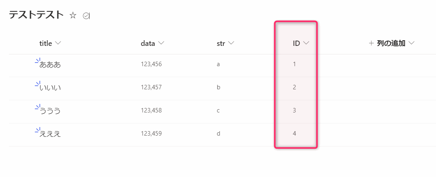This screenshot has width=436, height=177.
Task: Open the えええ list item
Action: click(x=50, y=134)
